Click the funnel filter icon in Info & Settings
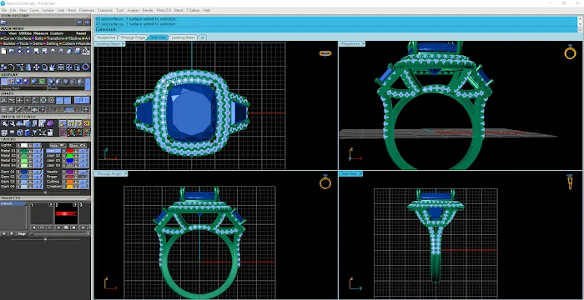The height and width of the screenshot is (300, 584). pyautogui.click(x=35, y=132)
